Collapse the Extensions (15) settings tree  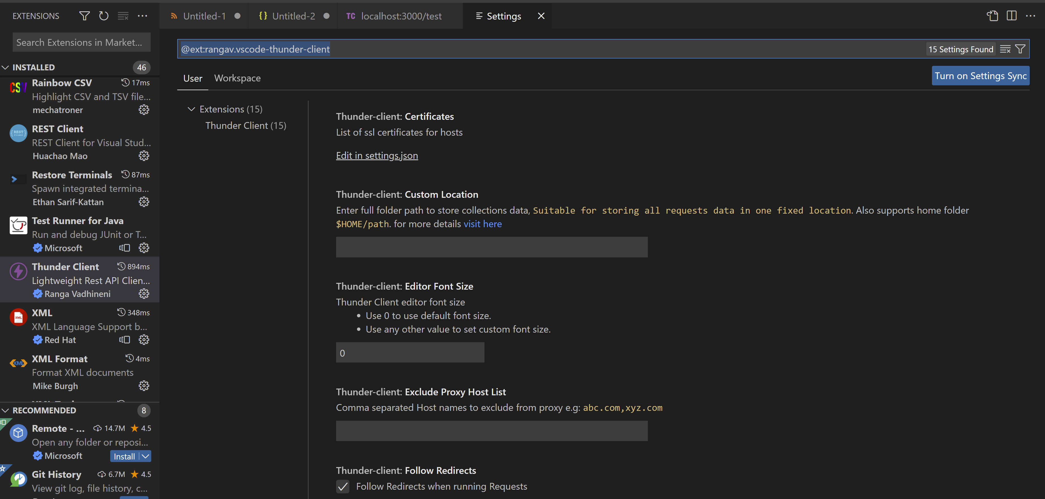tap(191, 109)
